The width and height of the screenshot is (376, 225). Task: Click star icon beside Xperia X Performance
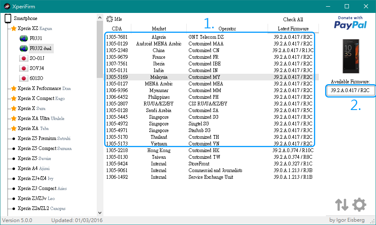click(14, 88)
